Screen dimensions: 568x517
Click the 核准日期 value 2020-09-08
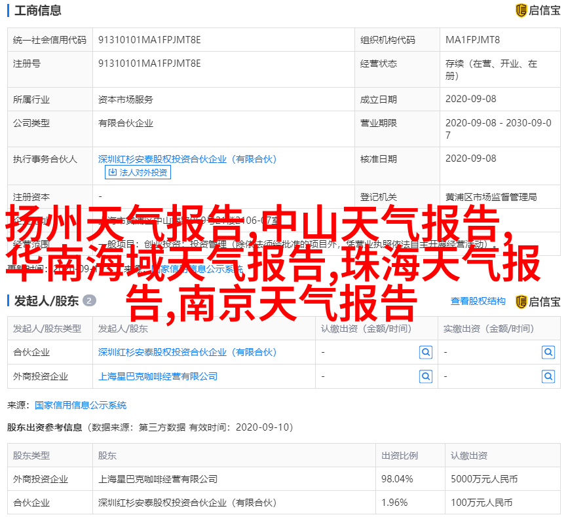point(470,158)
